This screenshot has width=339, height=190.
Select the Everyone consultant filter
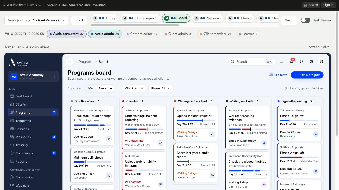pos(105,88)
